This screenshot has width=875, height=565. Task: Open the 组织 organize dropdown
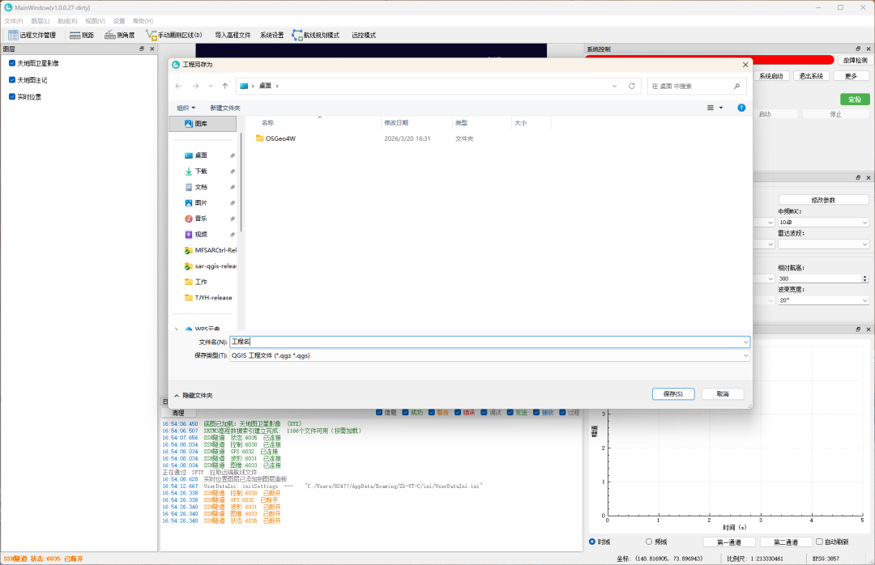click(186, 108)
